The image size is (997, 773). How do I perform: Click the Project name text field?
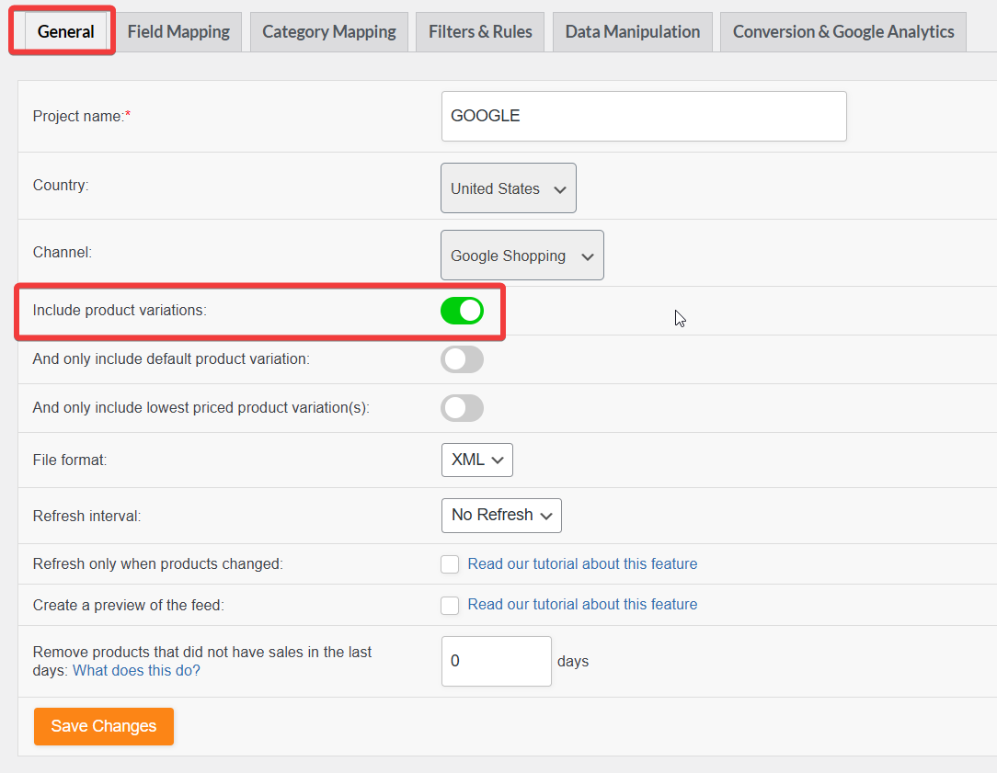point(643,116)
